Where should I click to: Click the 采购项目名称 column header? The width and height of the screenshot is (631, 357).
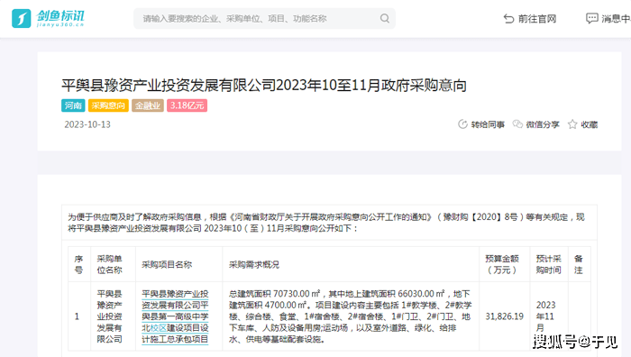(x=167, y=264)
